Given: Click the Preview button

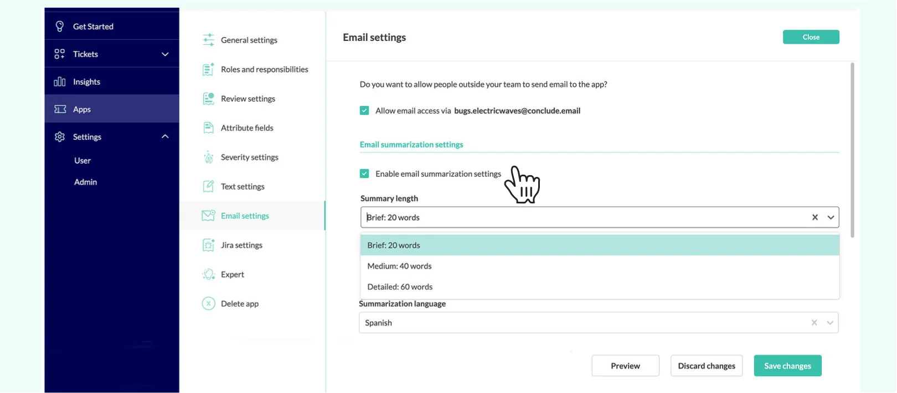Looking at the screenshot, I should pyautogui.click(x=625, y=366).
